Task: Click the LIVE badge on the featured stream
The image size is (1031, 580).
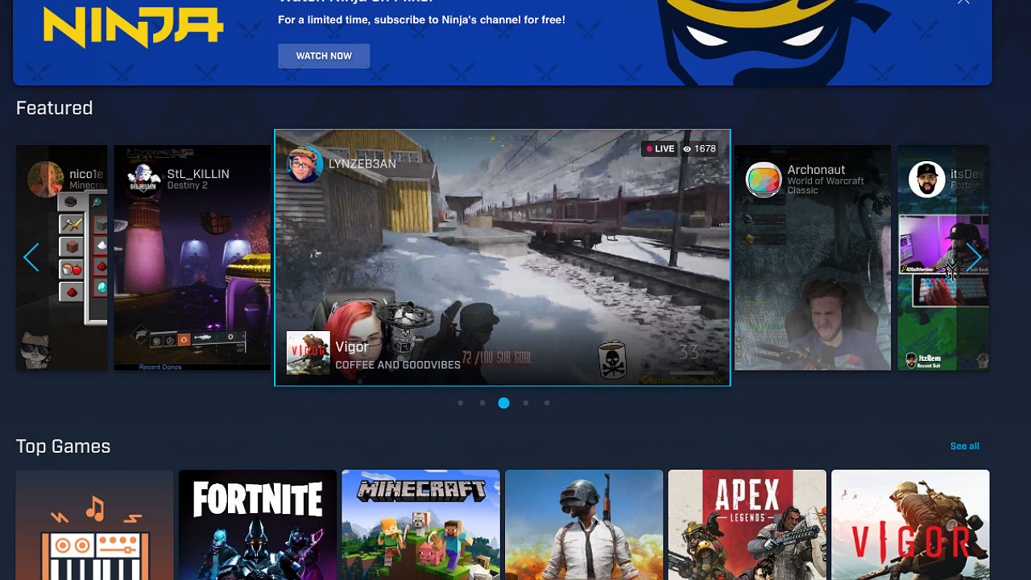Action: 658,148
